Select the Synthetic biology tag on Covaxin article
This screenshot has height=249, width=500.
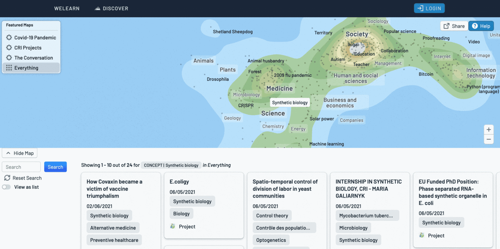(x=109, y=215)
